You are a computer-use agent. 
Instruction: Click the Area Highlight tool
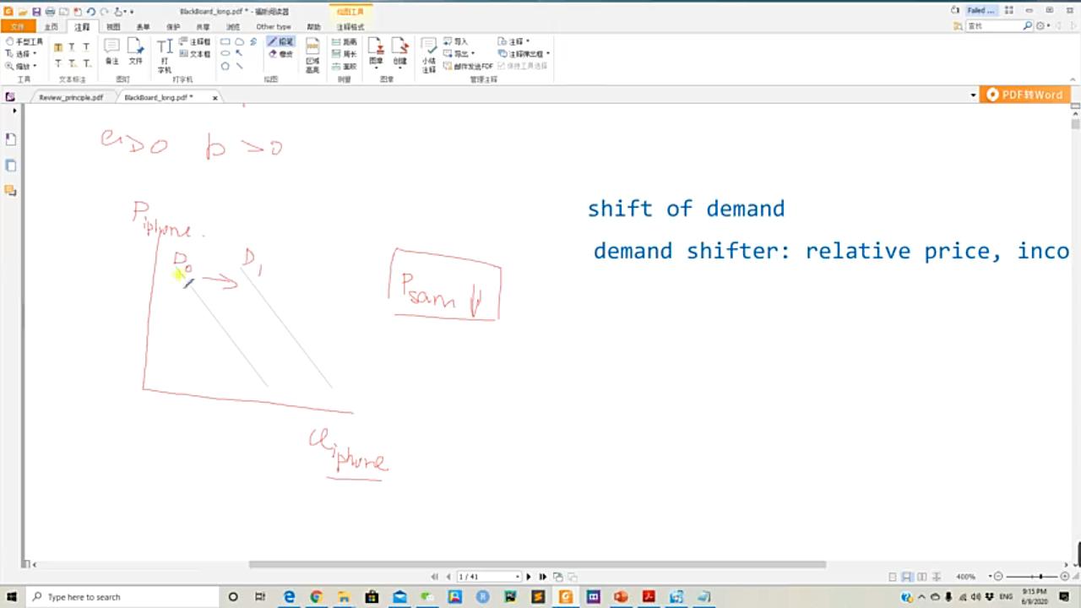312,56
